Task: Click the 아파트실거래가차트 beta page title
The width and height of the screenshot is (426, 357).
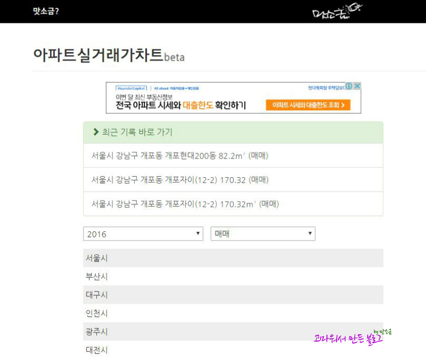Action: 109,55
